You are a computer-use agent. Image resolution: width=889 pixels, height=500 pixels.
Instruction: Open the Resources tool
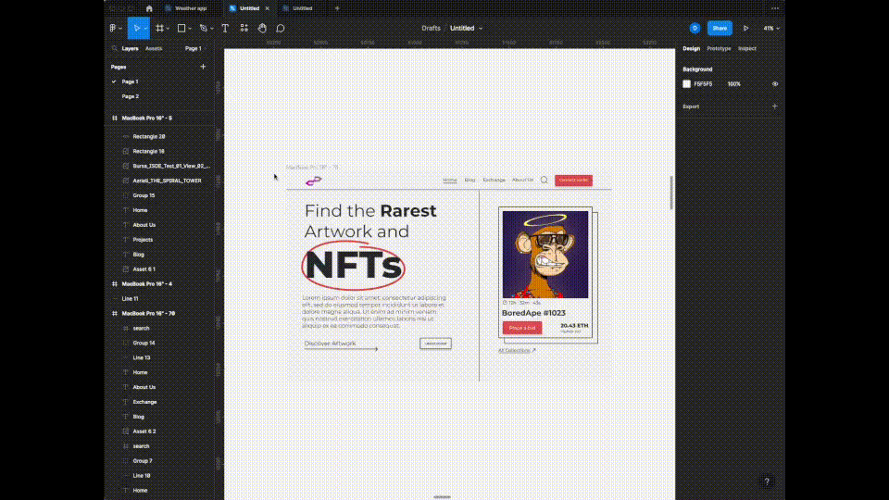coord(244,28)
